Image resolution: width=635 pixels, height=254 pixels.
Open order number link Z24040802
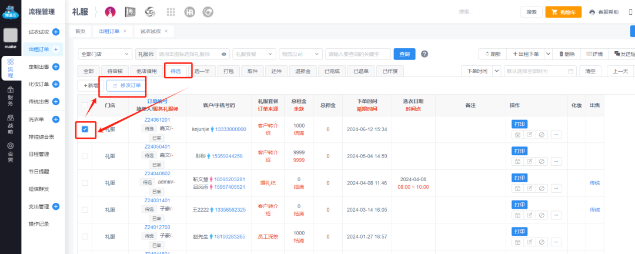point(157,173)
